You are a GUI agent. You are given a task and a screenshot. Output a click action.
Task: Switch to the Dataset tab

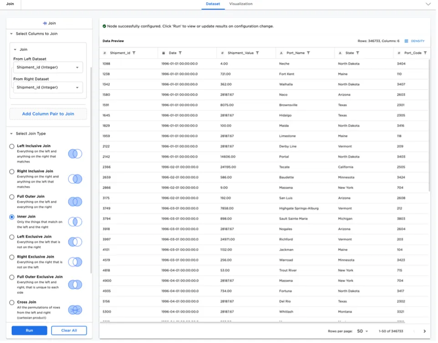click(213, 4)
